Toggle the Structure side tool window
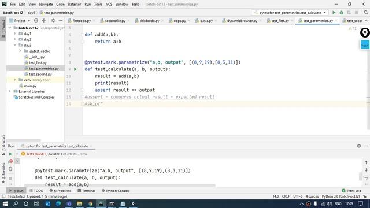 pyautogui.click(x=3, y=144)
